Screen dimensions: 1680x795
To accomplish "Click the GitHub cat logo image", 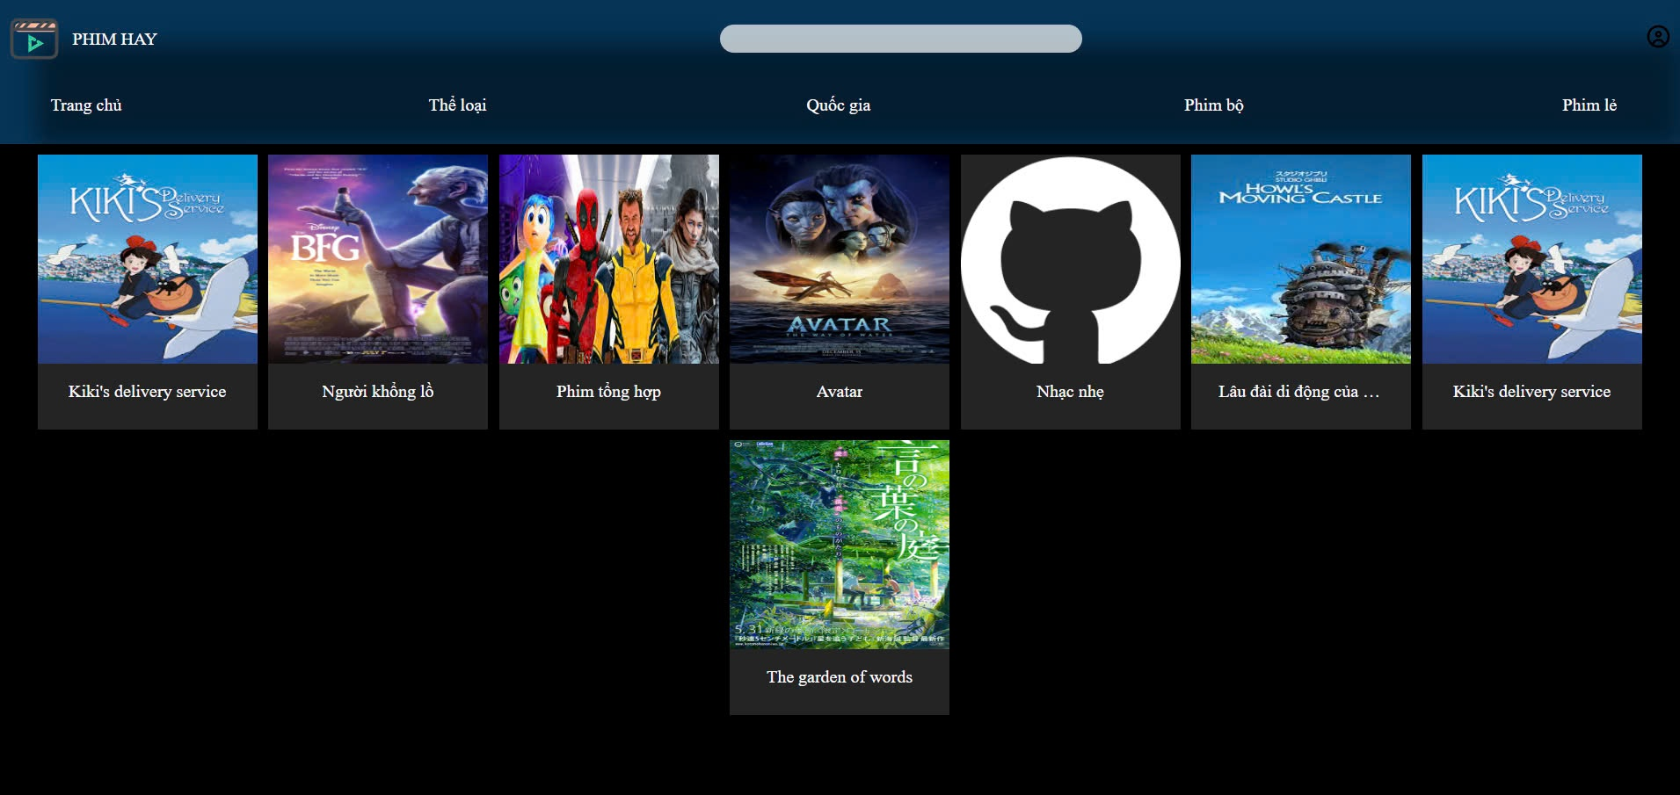I will pos(1071,259).
